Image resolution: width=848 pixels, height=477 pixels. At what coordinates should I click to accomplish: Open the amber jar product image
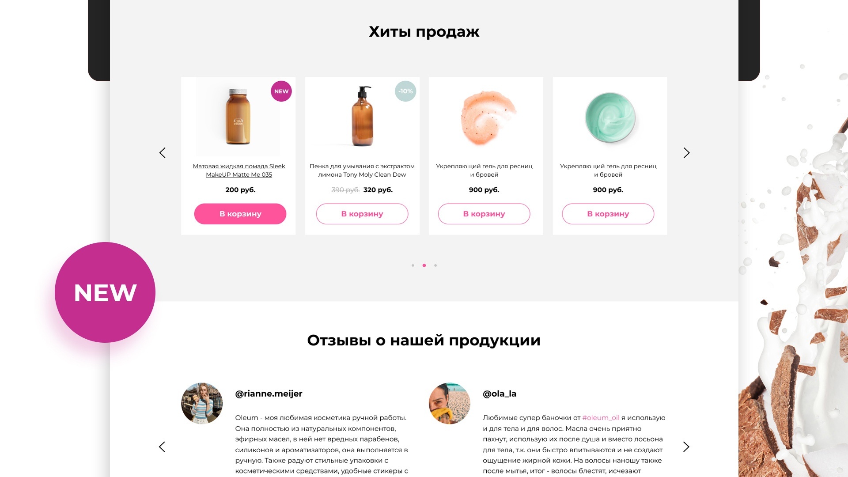pyautogui.click(x=238, y=117)
